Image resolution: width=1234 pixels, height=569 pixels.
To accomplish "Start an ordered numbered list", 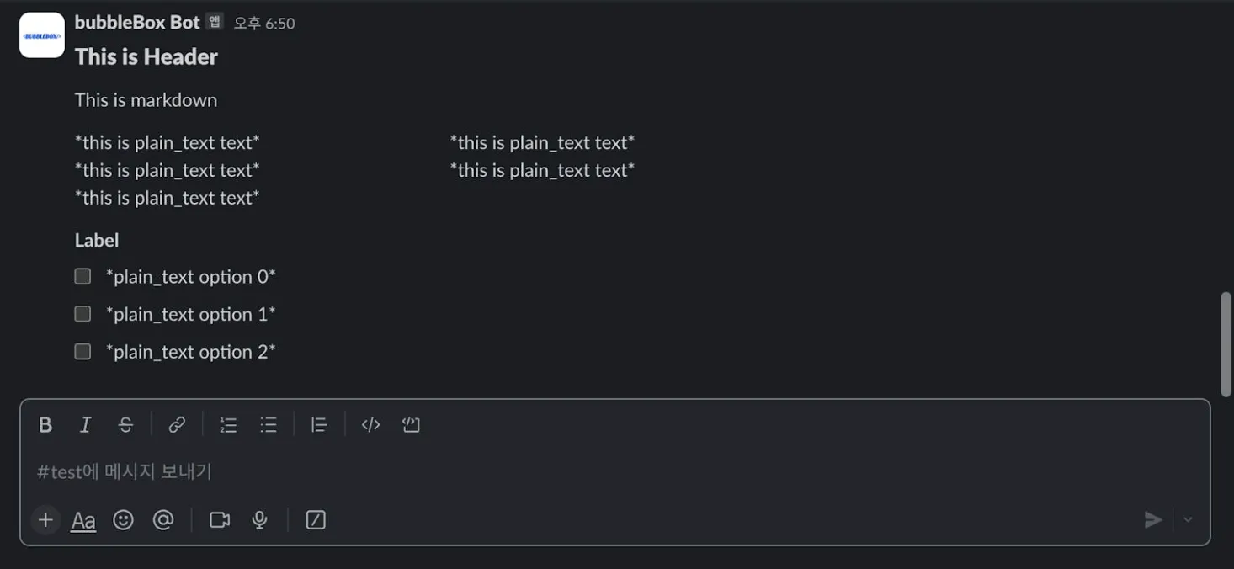I will 228,425.
